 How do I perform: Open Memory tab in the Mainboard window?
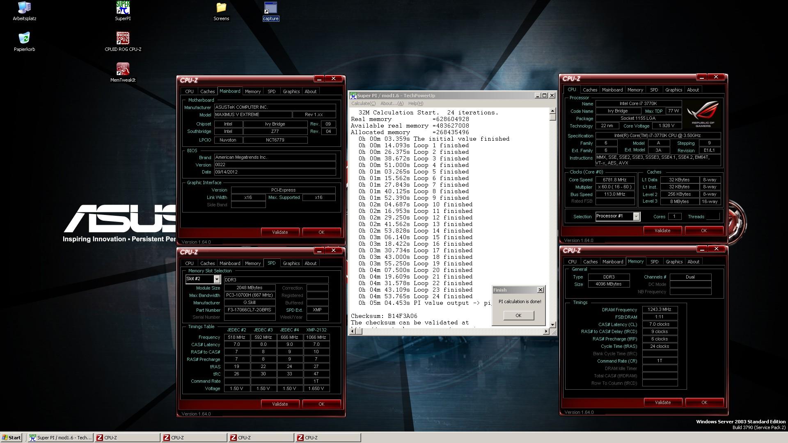click(252, 91)
